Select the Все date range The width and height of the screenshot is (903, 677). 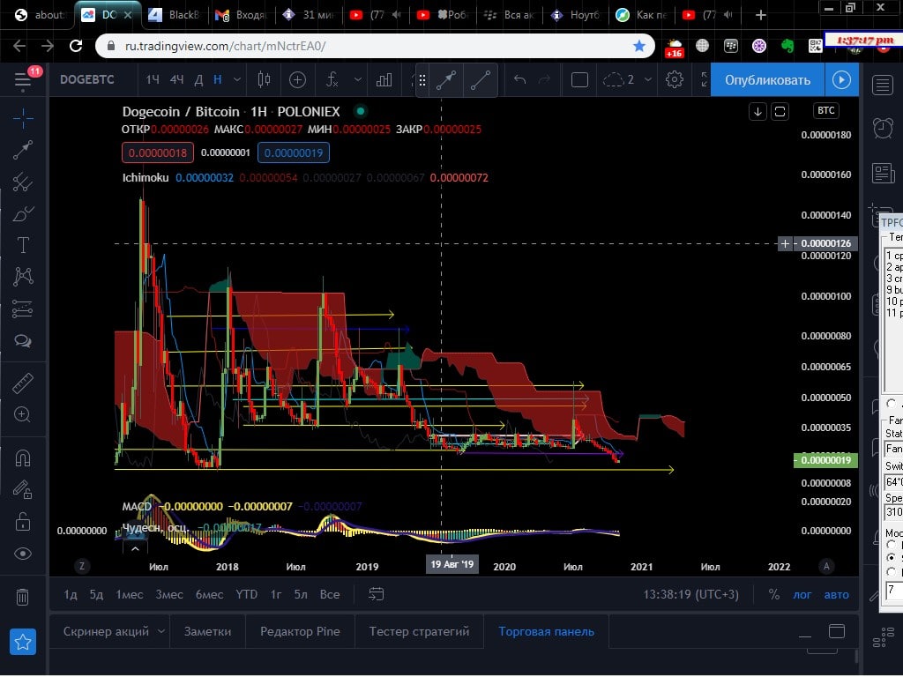pos(330,595)
